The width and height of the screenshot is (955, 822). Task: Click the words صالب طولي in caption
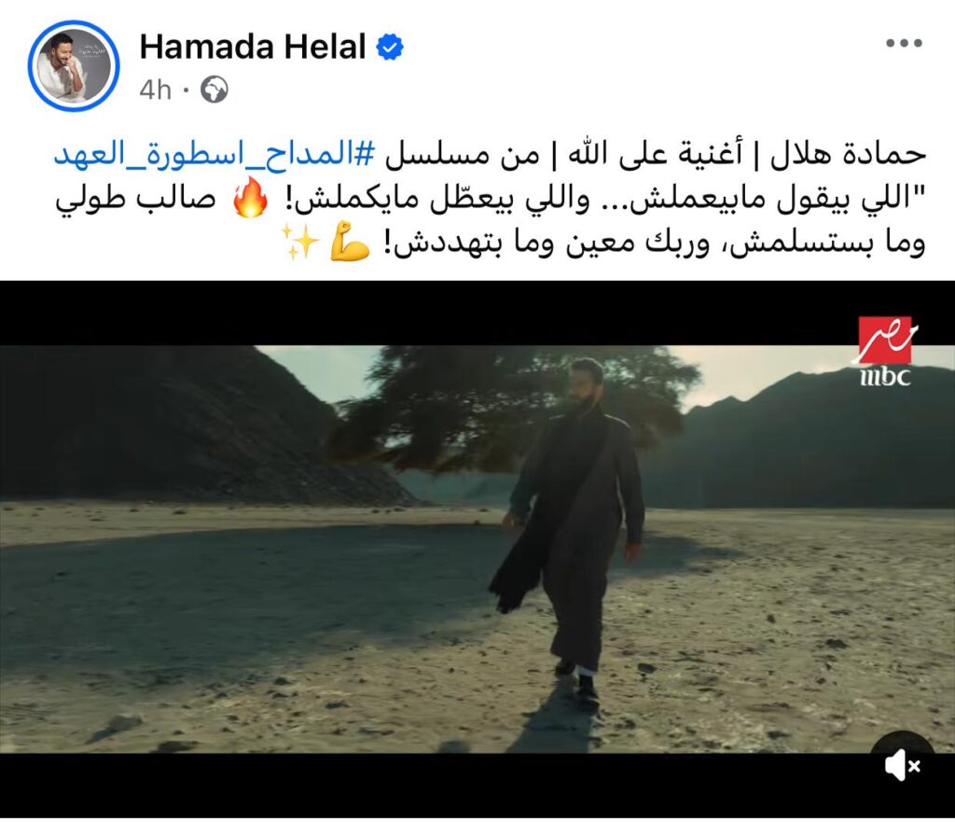pos(135,200)
